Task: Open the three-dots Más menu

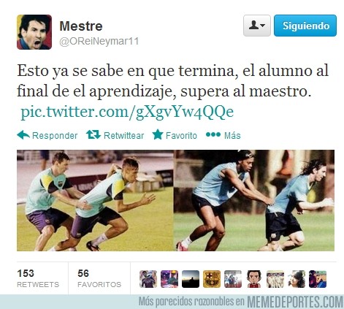Action: click(x=213, y=134)
